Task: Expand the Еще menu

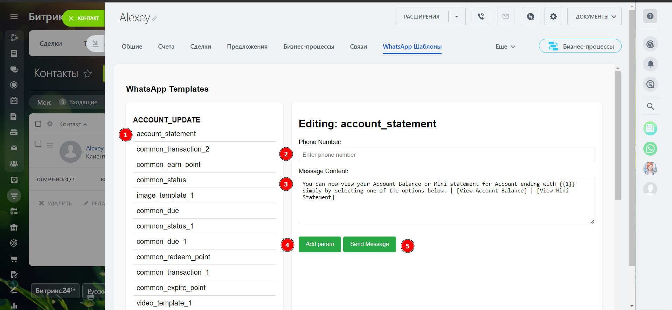Action: point(505,47)
